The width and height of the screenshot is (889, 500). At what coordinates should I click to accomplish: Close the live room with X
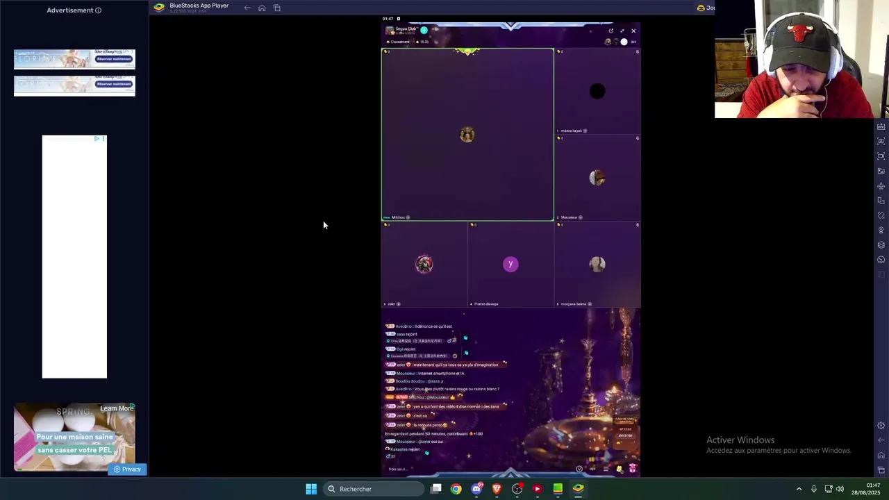click(633, 31)
